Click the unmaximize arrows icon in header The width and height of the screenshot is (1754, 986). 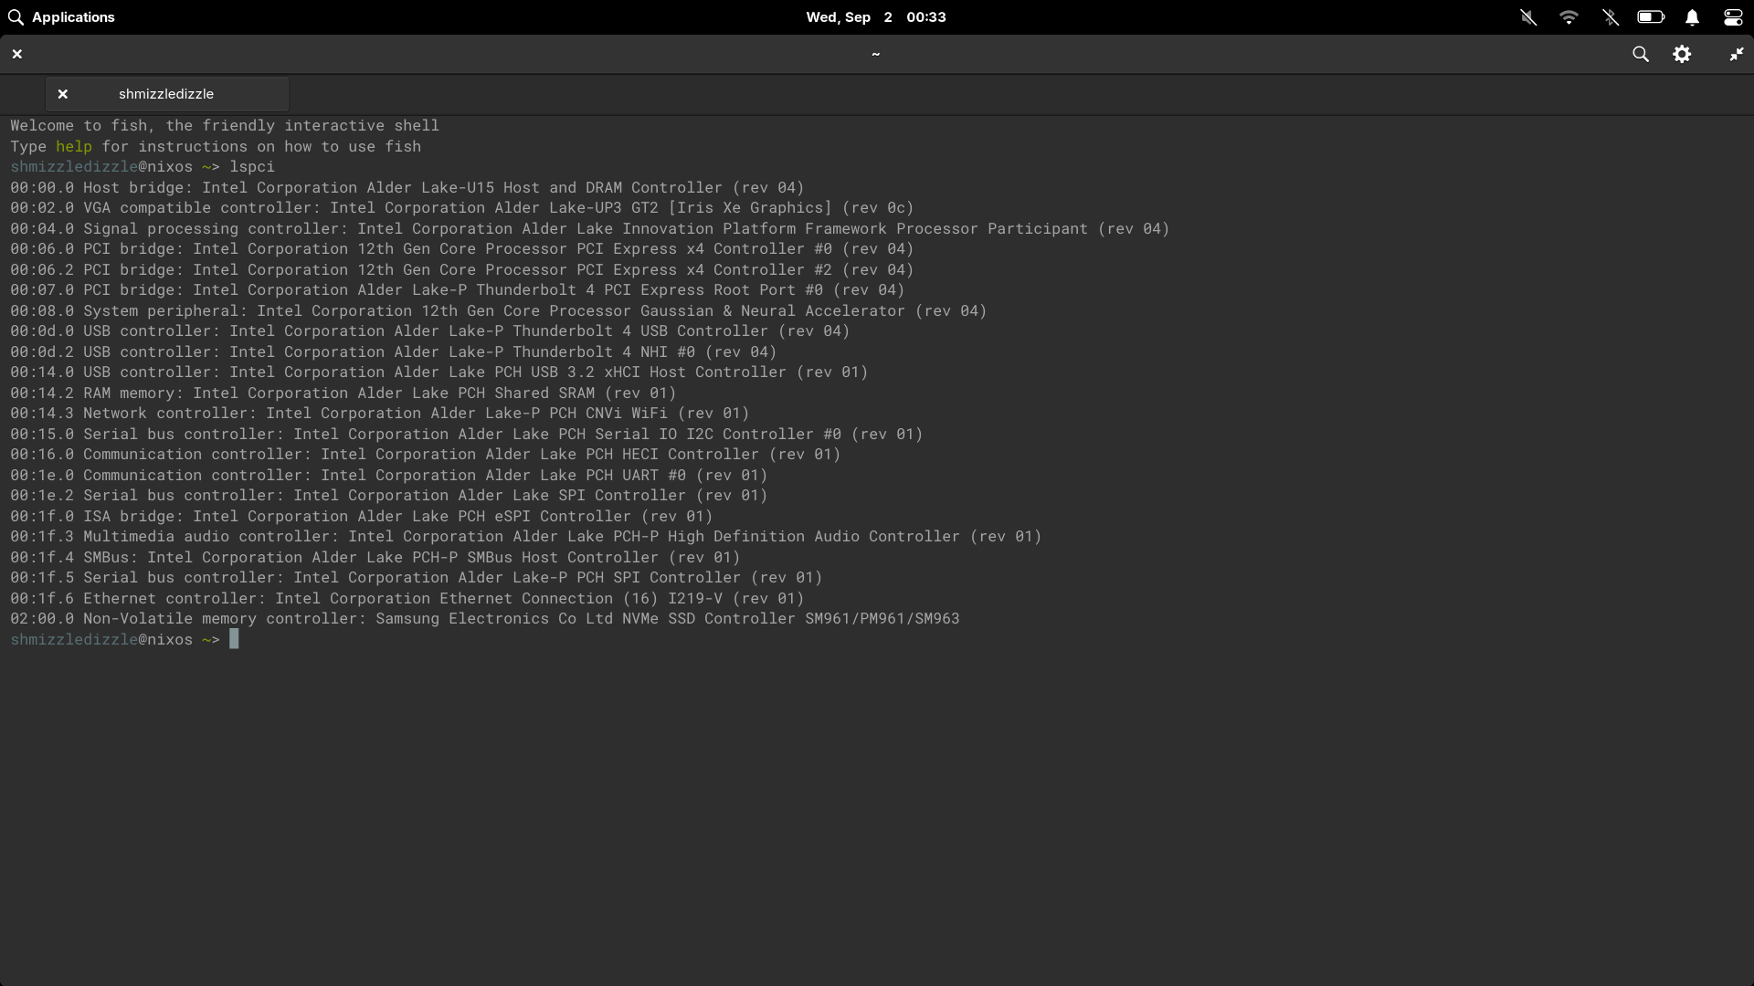(x=1736, y=55)
